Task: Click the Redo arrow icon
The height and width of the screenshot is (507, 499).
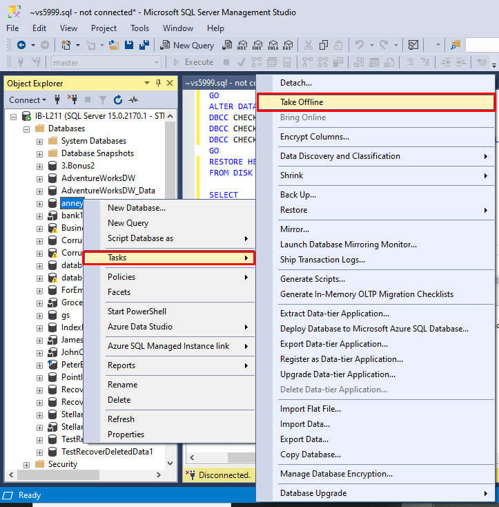Action: point(384,45)
